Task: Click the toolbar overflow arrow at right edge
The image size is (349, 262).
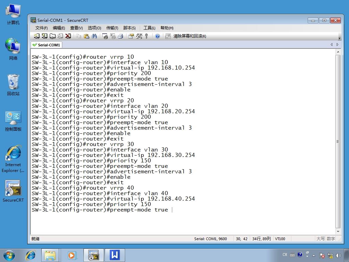Action: click(x=339, y=38)
